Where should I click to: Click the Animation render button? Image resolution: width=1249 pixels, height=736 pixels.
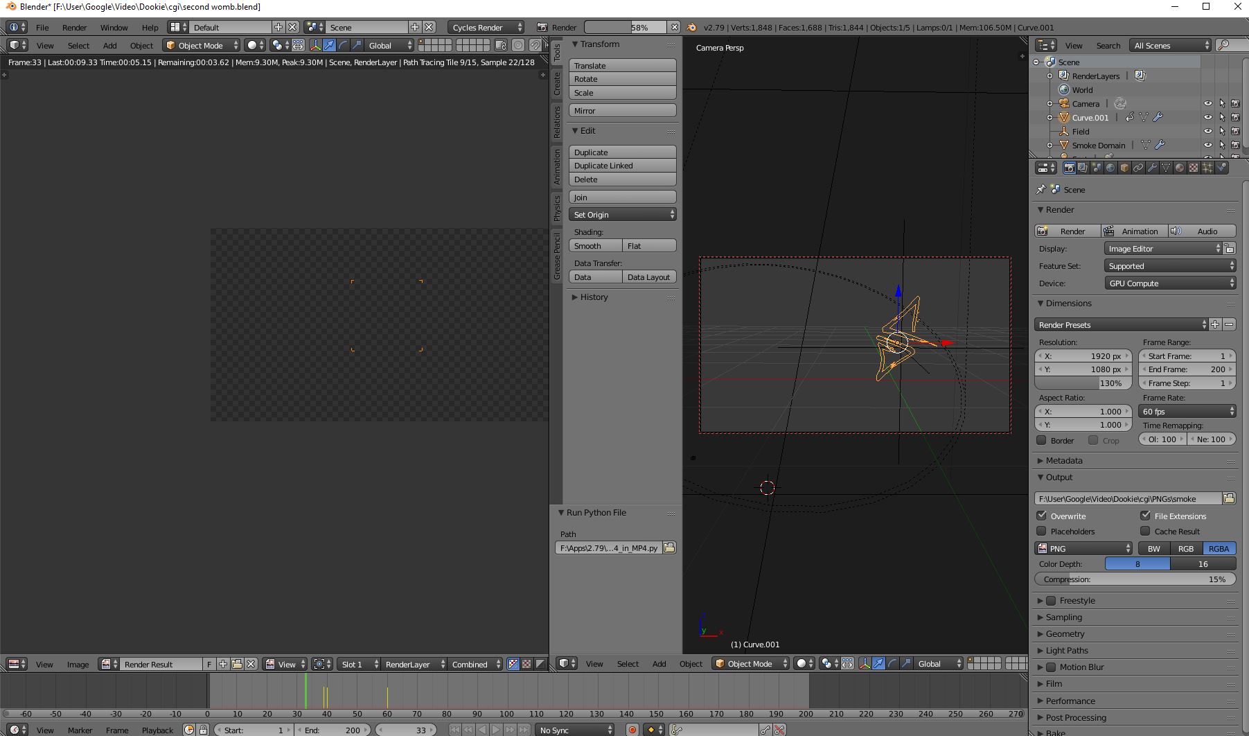pyautogui.click(x=1133, y=231)
